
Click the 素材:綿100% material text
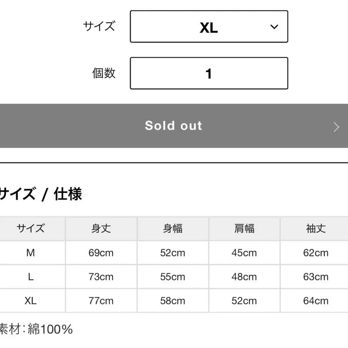click(36, 329)
